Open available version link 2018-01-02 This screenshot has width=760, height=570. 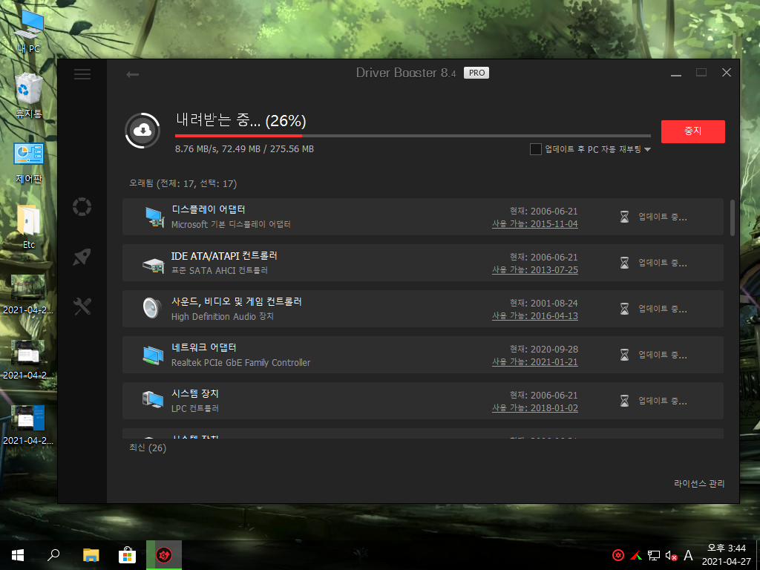[534, 408]
